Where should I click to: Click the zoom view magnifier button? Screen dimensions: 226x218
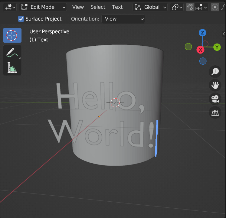pos(215,72)
